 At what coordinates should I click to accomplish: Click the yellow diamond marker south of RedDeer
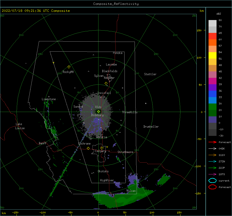106,83
